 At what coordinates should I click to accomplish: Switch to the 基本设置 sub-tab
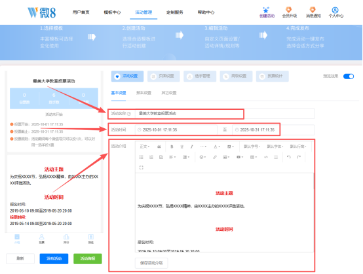[119, 93]
